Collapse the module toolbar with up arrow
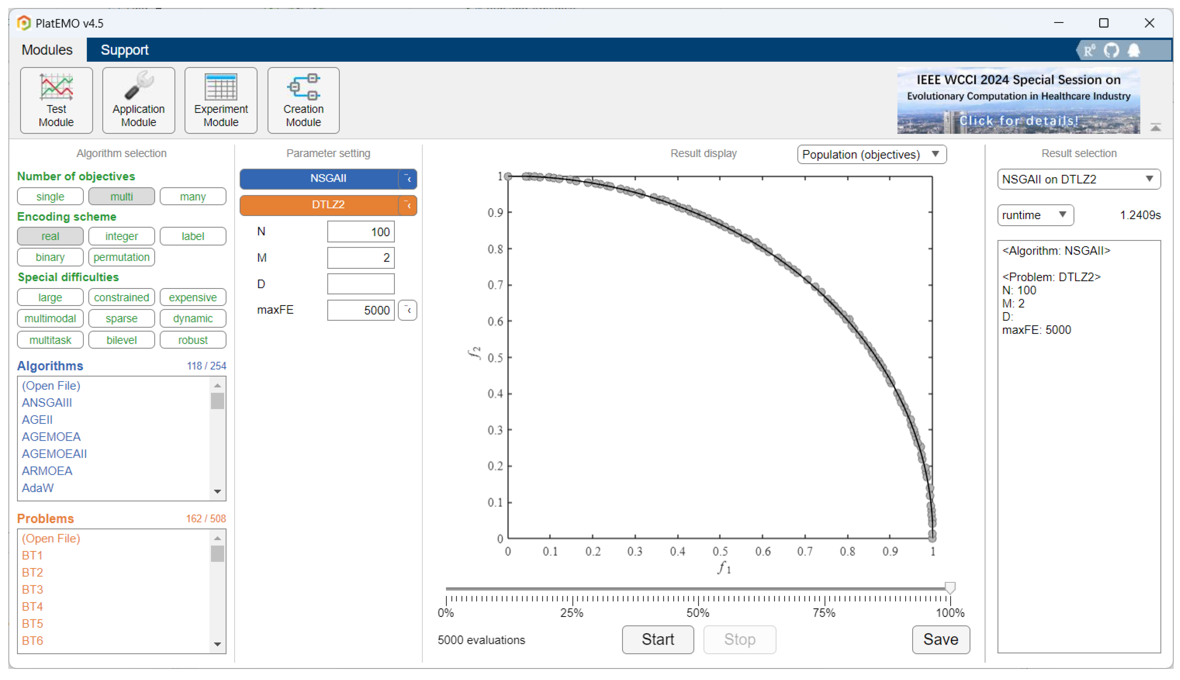This screenshot has width=1180, height=680. [x=1155, y=127]
